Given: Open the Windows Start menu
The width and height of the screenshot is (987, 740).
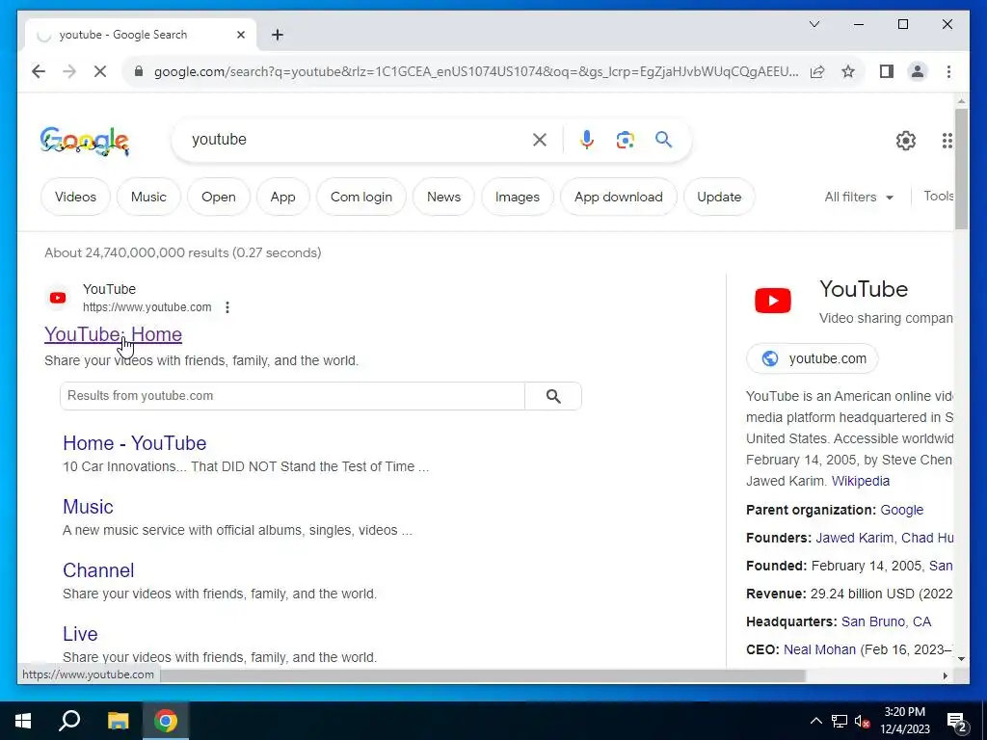Looking at the screenshot, I should [23, 721].
